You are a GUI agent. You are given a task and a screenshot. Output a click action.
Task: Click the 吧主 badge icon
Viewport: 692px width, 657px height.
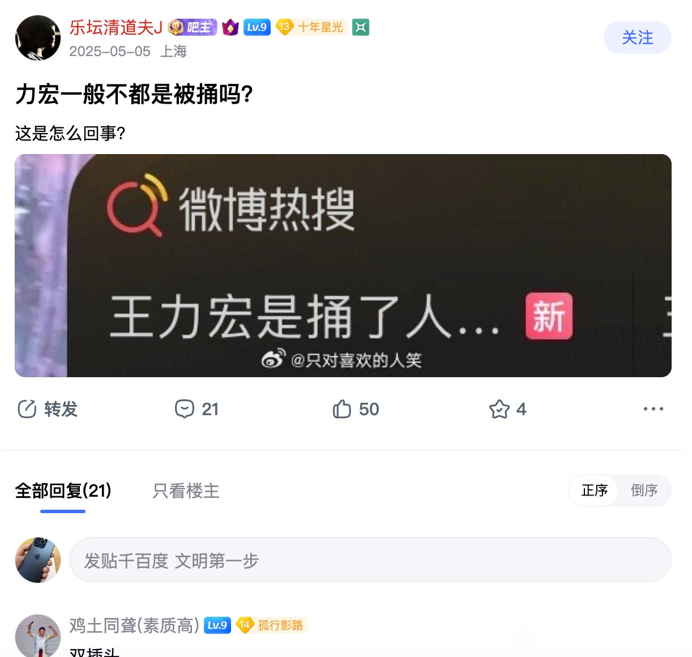(193, 27)
